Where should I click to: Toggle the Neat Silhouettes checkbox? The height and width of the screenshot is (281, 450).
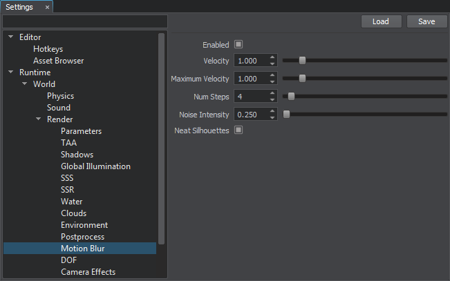[238, 130]
